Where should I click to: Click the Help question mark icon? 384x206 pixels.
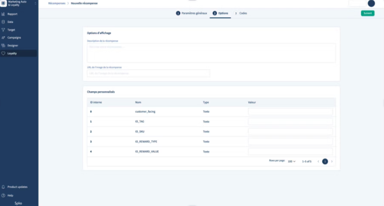tap(3, 195)
